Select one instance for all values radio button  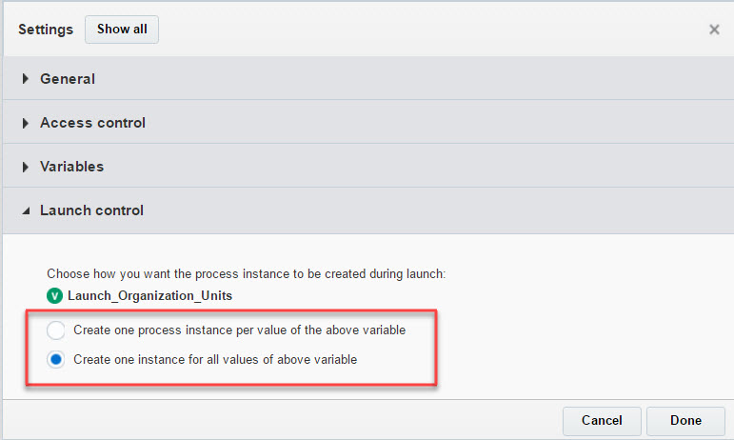56,360
